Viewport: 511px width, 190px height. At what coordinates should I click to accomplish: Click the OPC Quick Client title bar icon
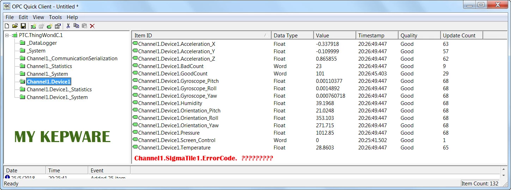[x=6, y=6]
